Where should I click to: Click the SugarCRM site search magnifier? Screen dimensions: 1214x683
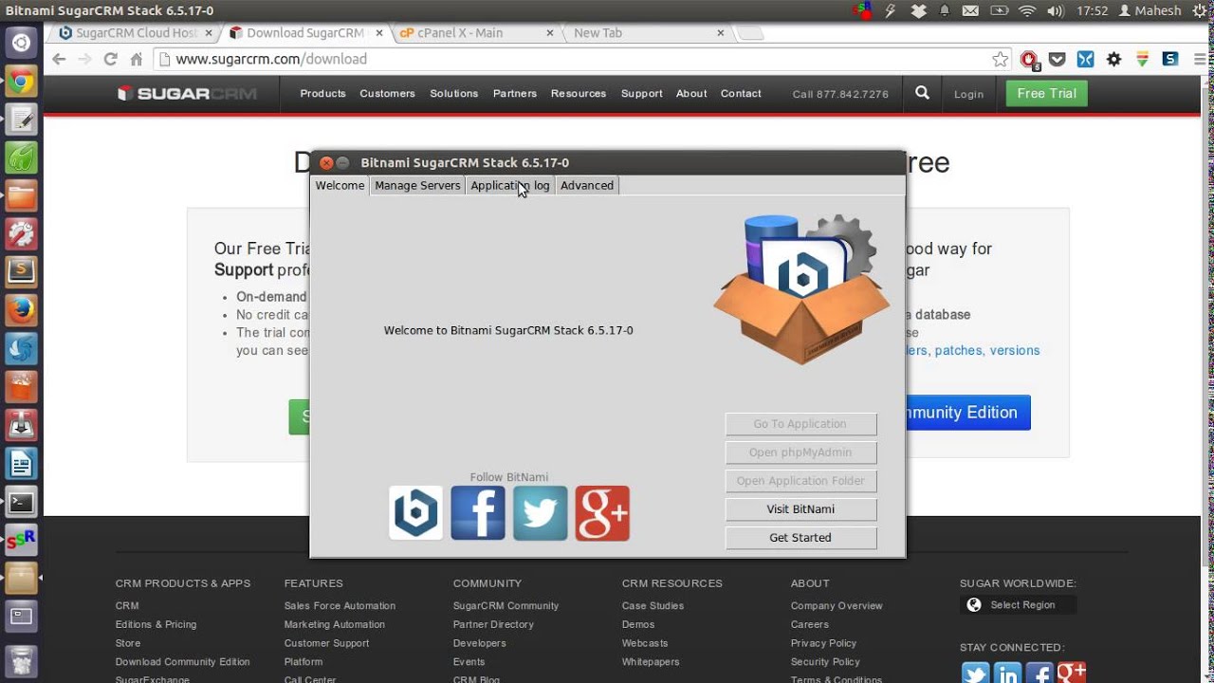pyautogui.click(x=922, y=93)
